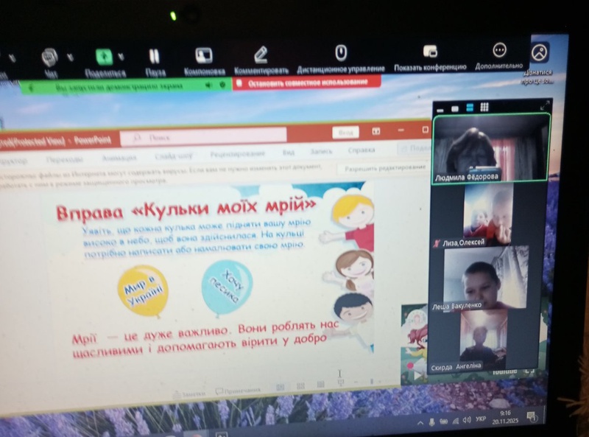Open the Справка ribbon tab
The height and width of the screenshot is (437, 589).
(361, 150)
